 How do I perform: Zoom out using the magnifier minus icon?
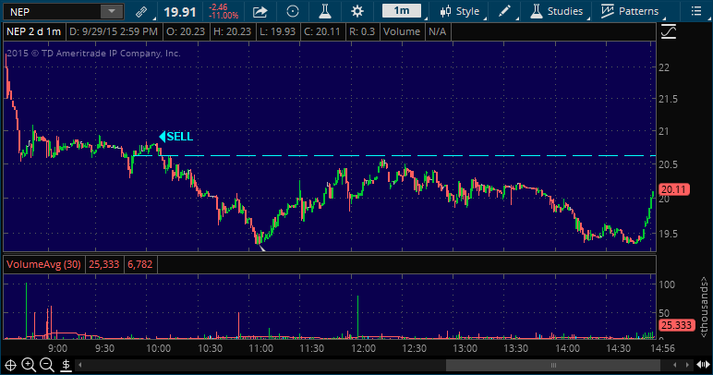tap(47, 365)
